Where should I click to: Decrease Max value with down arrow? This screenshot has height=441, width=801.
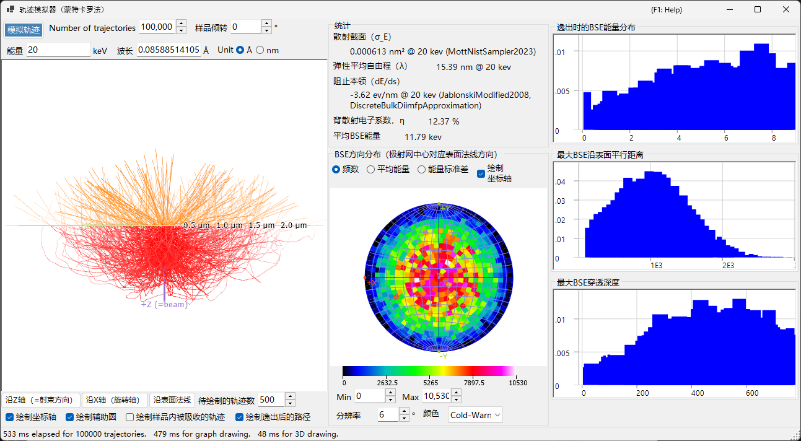coord(457,400)
